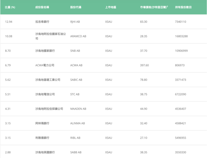Select the 沙烏地英國銀行 name cell
The width and height of the screenshot is (207, 158).
pyautogui.click(x=45, y=152)
